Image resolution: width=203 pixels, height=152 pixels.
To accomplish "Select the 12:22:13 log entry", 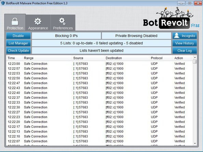I will pyautogui.click(x=99, y=132).
